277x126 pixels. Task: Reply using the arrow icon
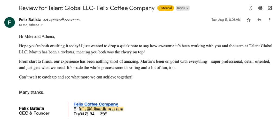coord(259,20)
